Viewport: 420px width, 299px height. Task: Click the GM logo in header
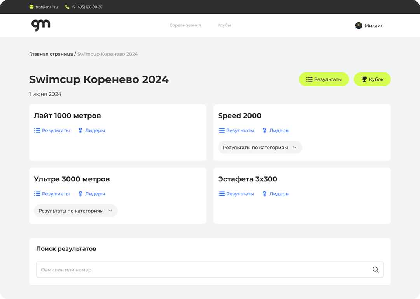(x=41, y=25)
